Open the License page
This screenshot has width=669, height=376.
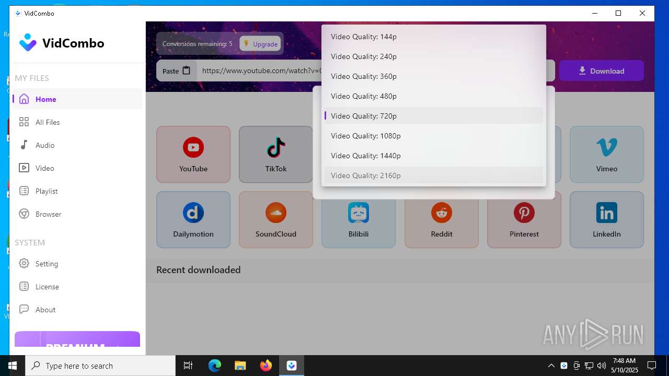pyautogui.click(x=78, y=287)
